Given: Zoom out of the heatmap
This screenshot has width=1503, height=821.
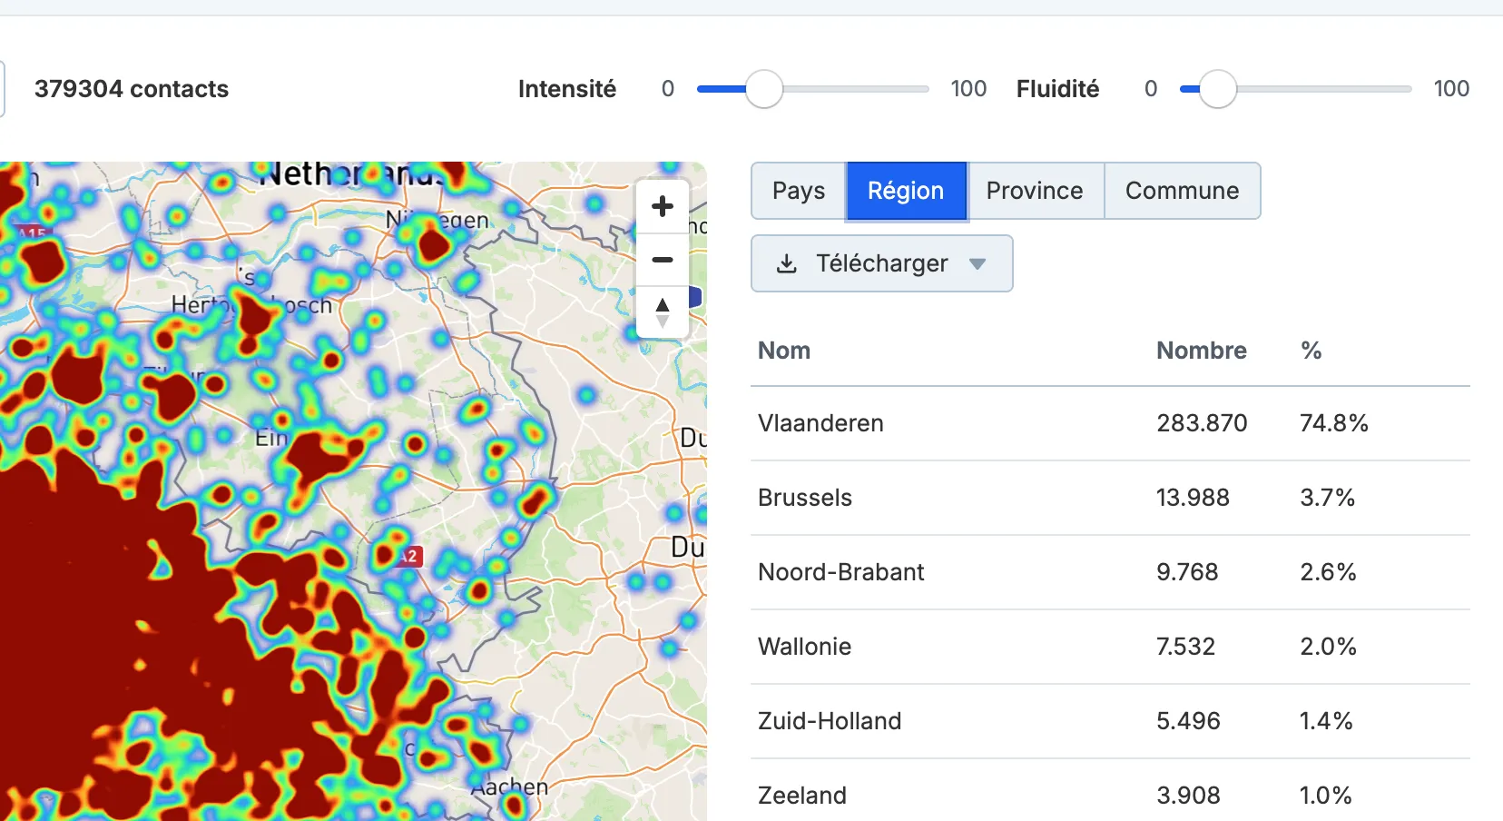Looking at the screenshot, I should coord(663,260).
